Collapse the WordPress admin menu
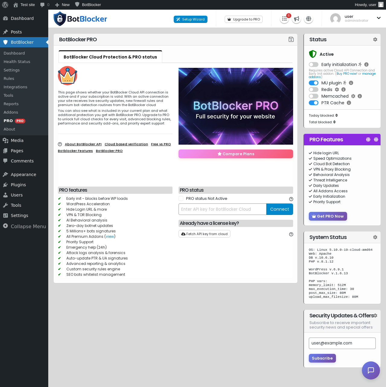The height and width of the screenshot is (387, 386). click(x=24, y=226)
